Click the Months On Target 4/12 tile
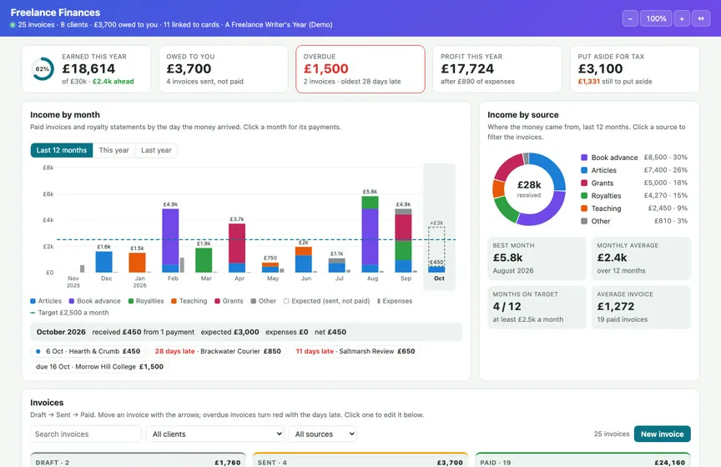The image size is (721, 467). 537,307
